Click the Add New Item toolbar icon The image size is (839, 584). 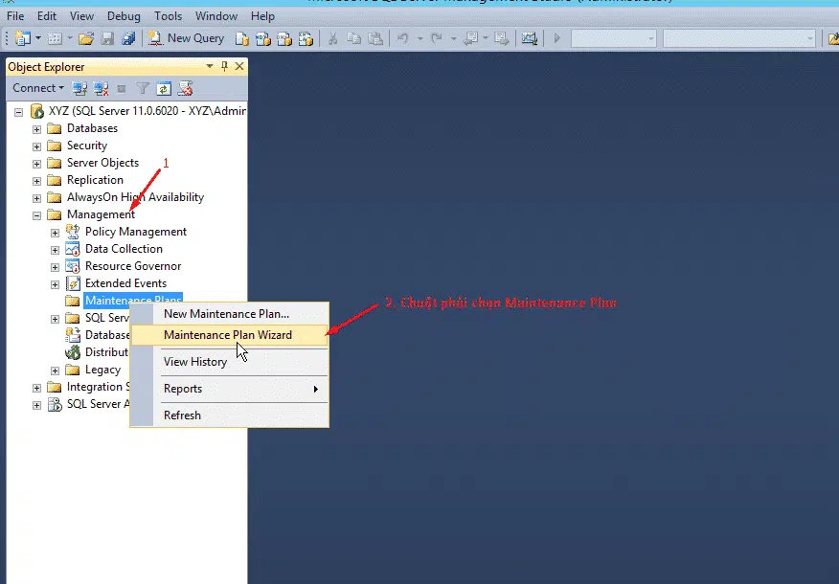coord(54,38)
